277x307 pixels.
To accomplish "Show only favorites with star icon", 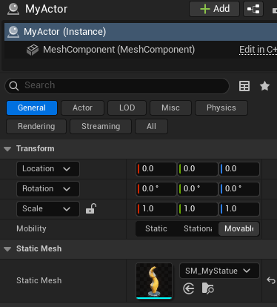I will (x=264, y=86).
